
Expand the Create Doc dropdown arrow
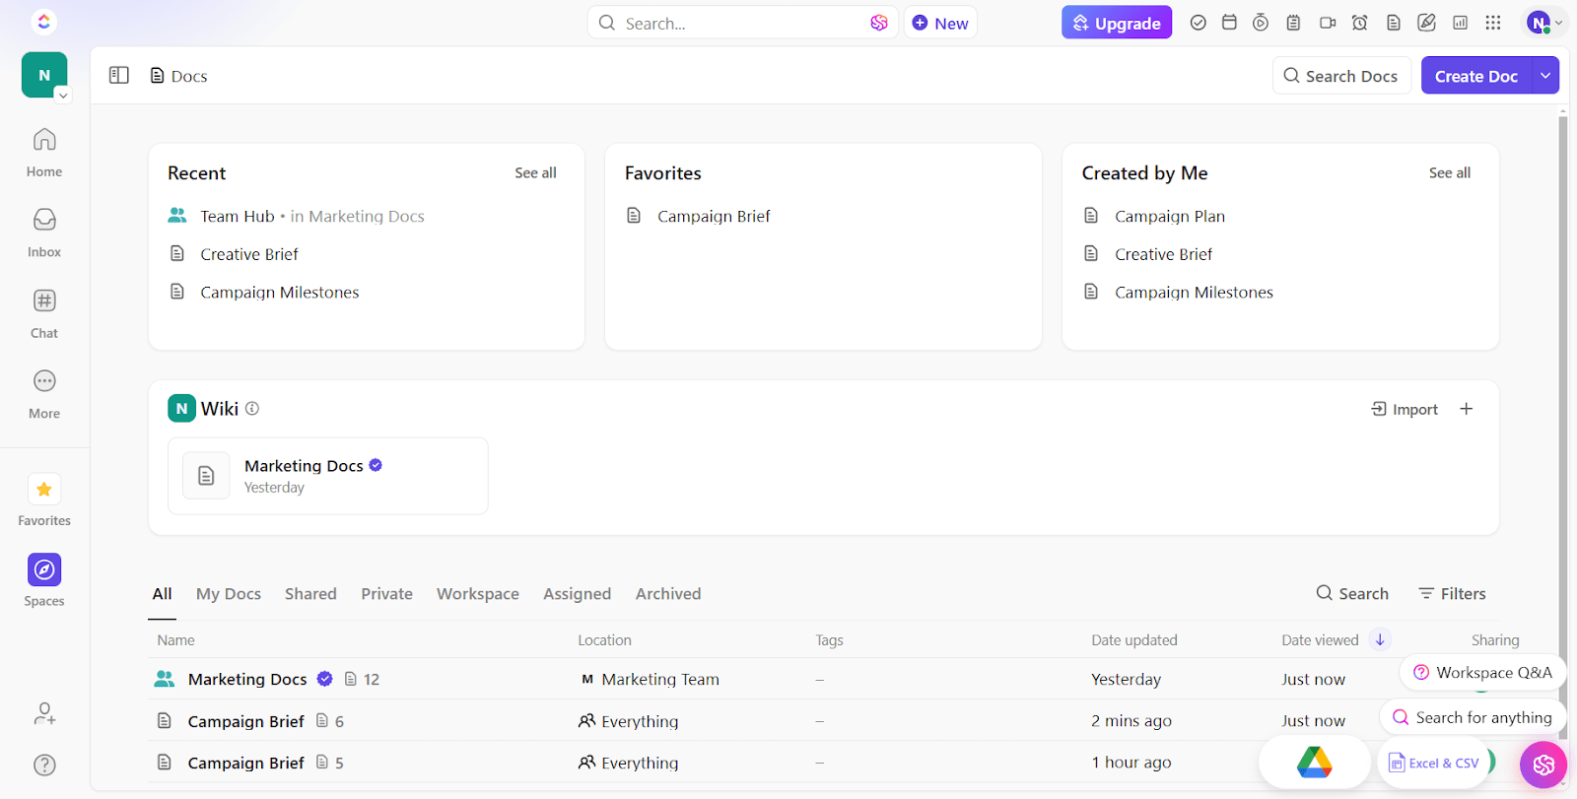[x=1545, y=76]
